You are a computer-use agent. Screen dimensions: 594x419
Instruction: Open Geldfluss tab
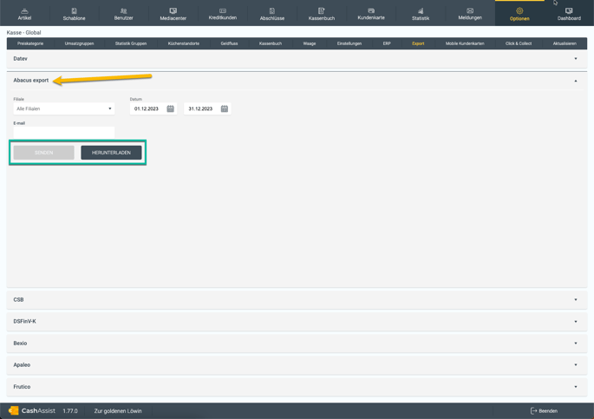click(x=229, y=43)
